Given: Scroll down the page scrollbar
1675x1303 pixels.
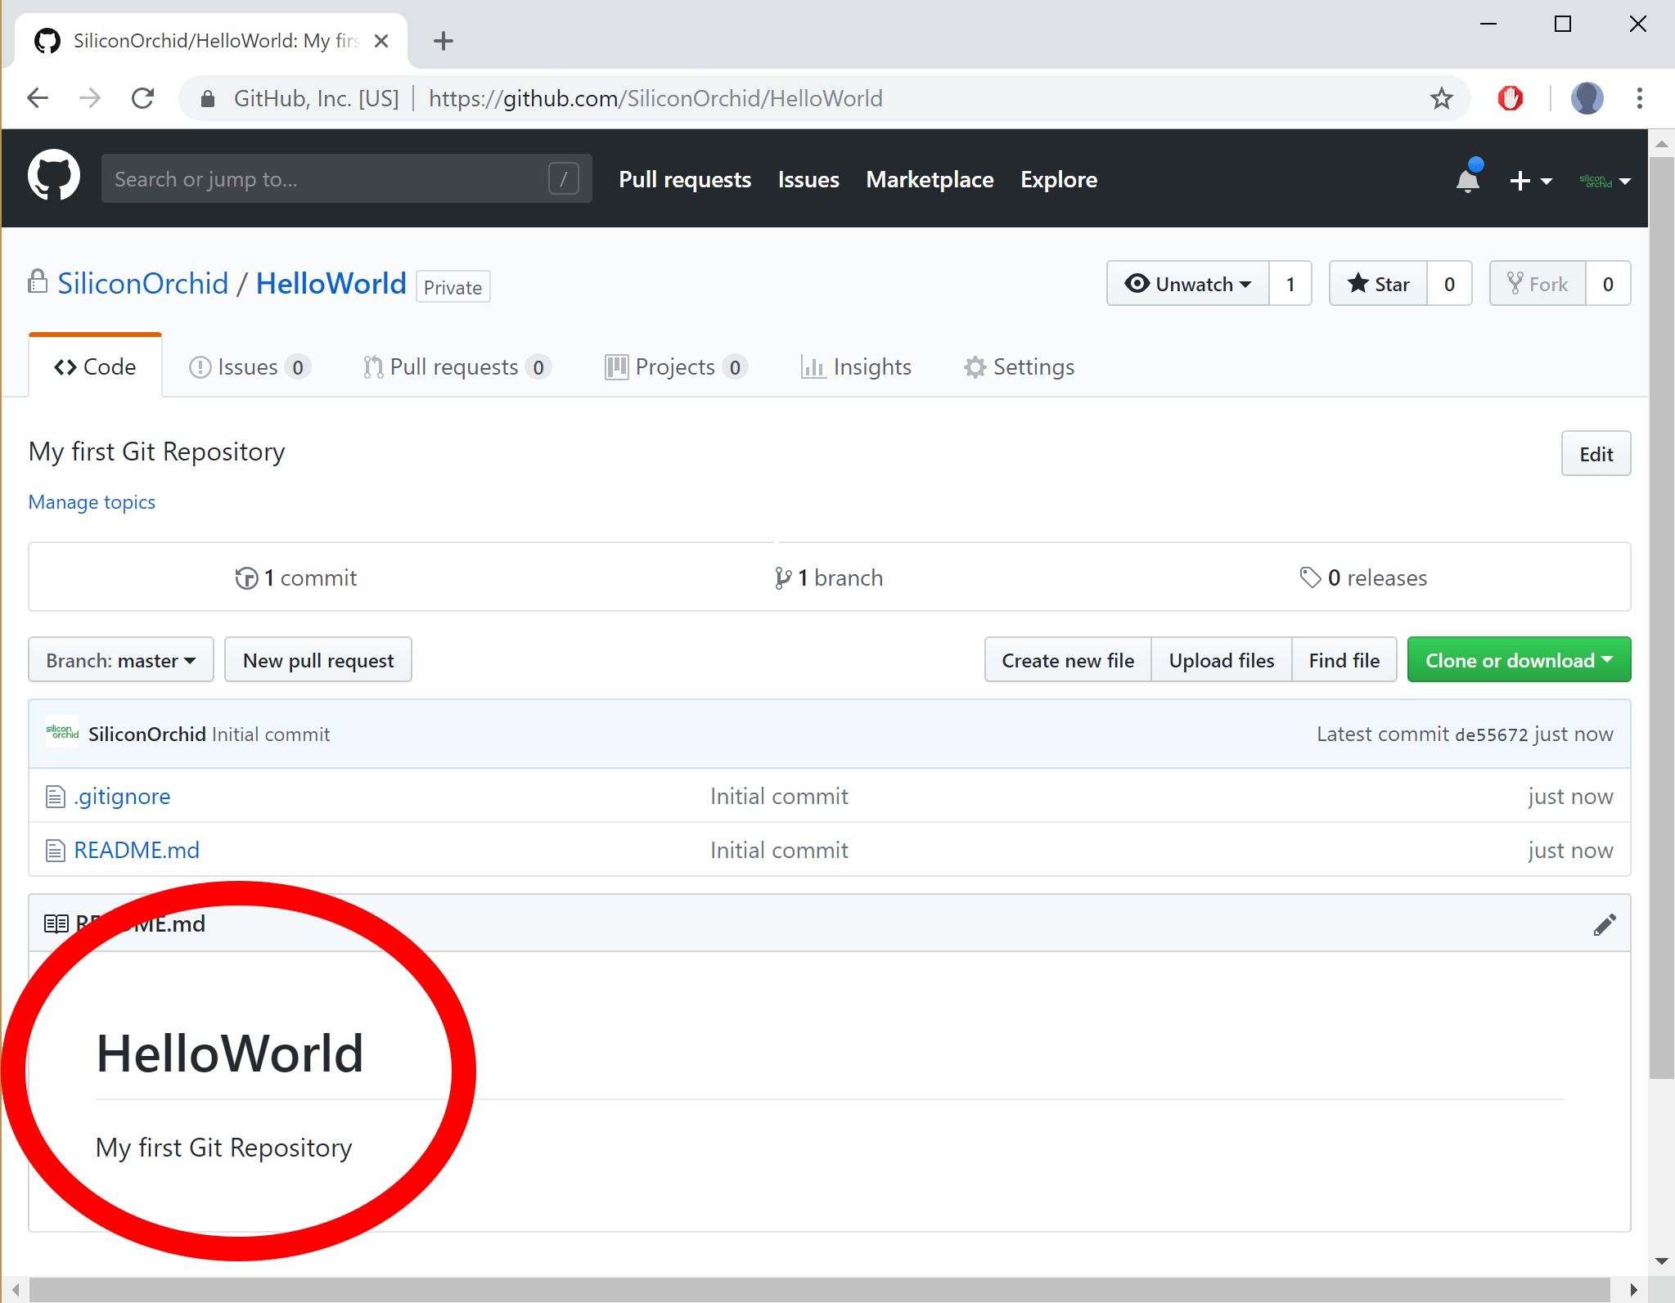Looking at the screenshot, I should [x=1661, y=1262].
